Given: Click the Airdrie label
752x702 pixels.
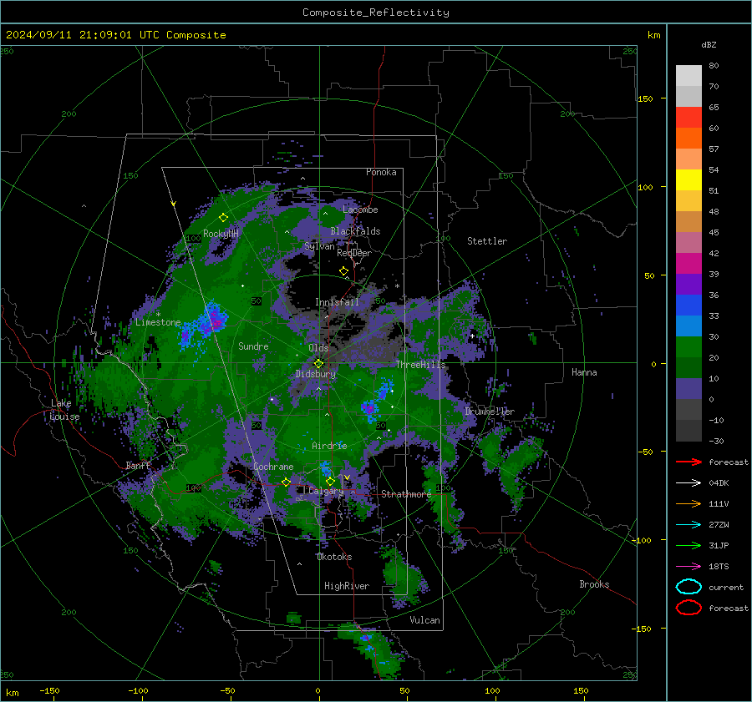Looking at the screenshot, I should (329, 446).
